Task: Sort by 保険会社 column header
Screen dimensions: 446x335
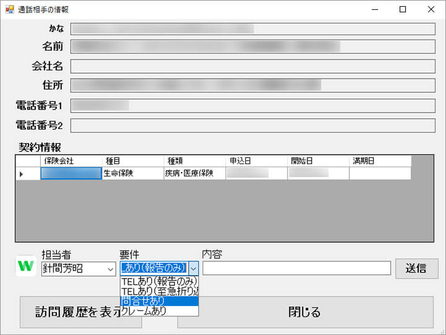Action: coord(71,161)
